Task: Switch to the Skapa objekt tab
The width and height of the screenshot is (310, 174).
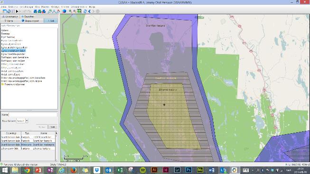Action: tap(30, 21)
